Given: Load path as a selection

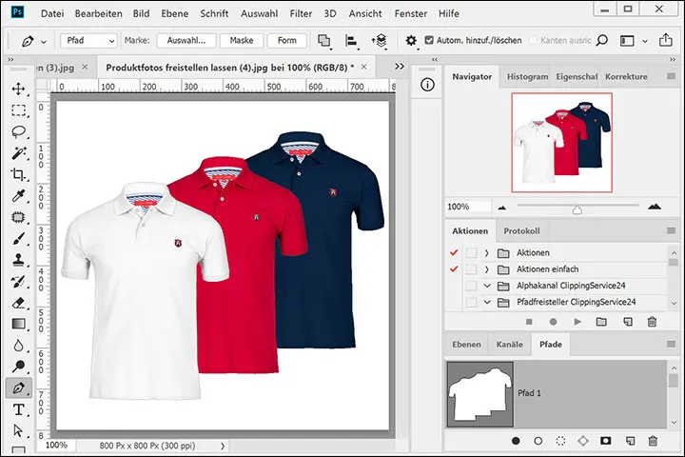Looking at the screenshot, I should click(561, 441).
